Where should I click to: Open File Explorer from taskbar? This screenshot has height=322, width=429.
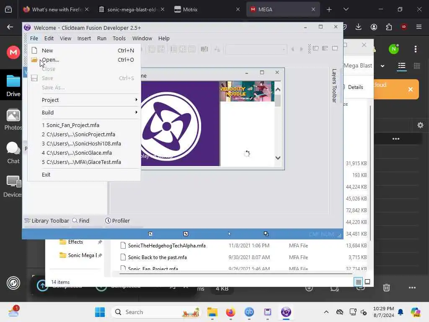212,312
